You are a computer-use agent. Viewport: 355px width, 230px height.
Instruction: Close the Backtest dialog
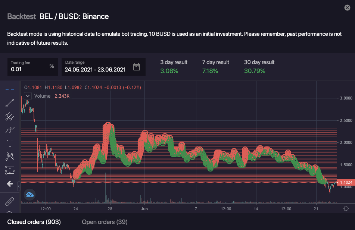[347, 7]
